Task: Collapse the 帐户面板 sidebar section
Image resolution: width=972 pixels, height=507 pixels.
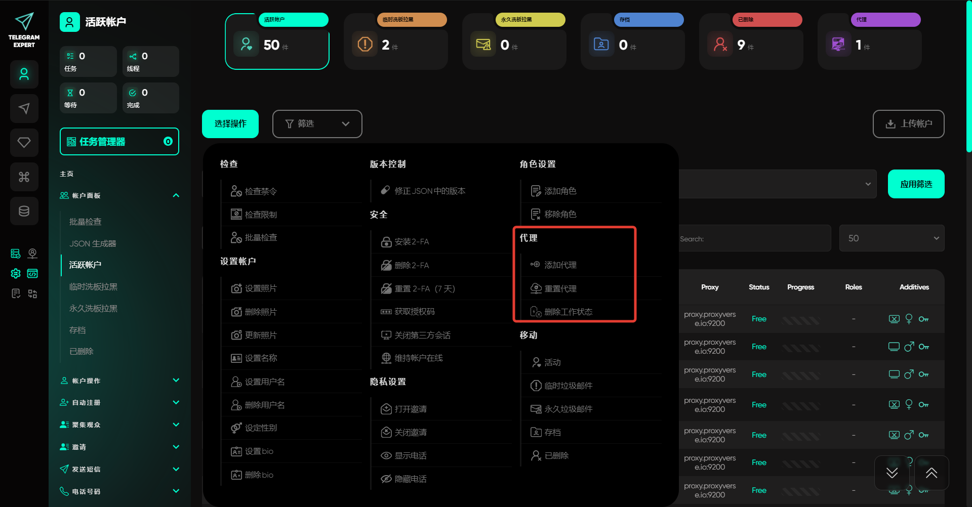Action: click(x=176, y=196)
